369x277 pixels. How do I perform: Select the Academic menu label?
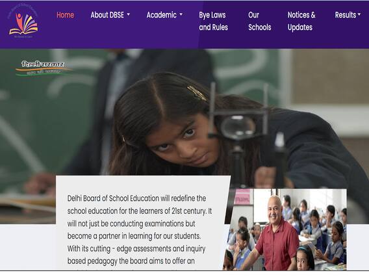[161, 15]
